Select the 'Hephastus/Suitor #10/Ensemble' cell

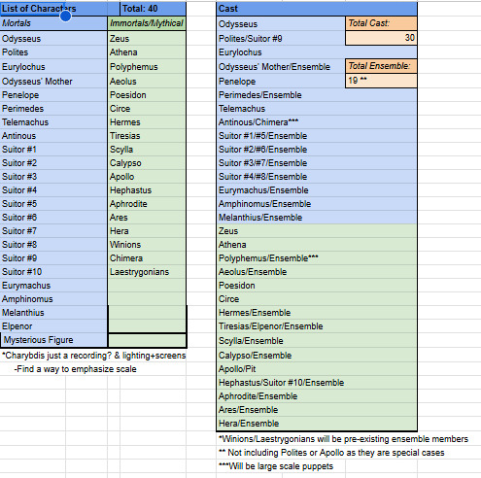(317, 383)
